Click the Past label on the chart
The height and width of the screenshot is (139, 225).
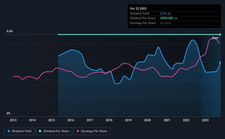[215, 38]
